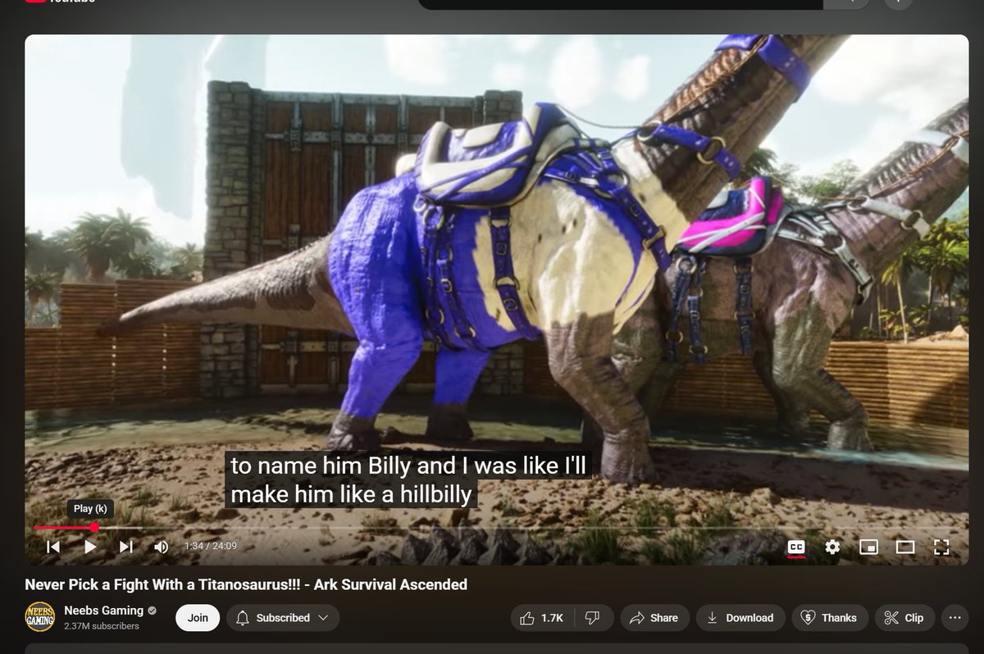Open the playback settings gear
This screenshot has height=654, width=984.
831,547
